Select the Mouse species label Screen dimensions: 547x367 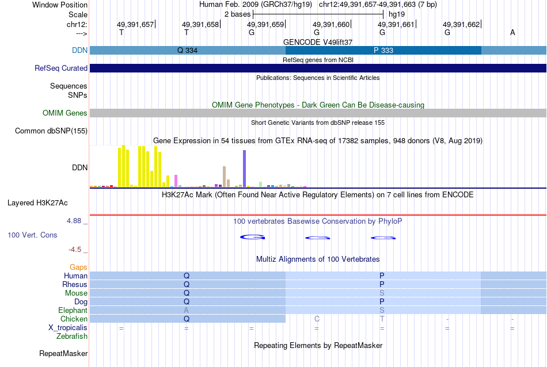click(76, 293)
